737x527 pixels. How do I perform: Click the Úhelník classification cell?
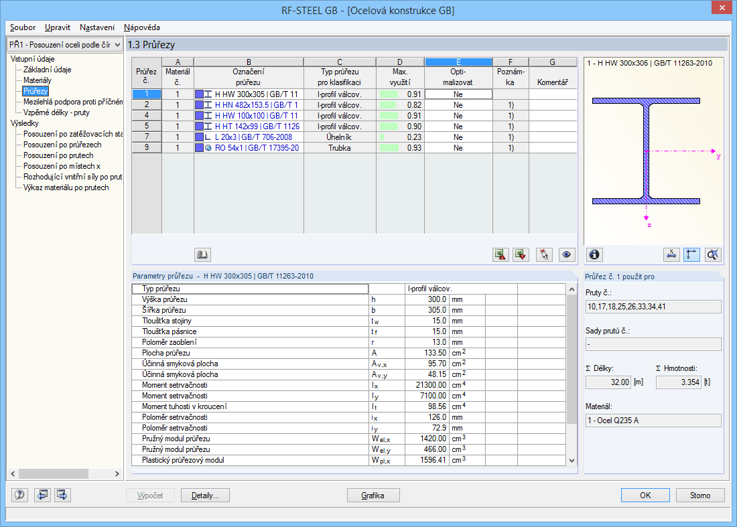pyautogui.click(x=340, y=137)
